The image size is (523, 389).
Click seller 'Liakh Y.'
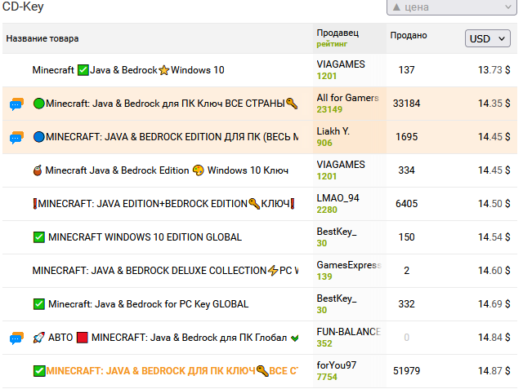coord(333,131)
